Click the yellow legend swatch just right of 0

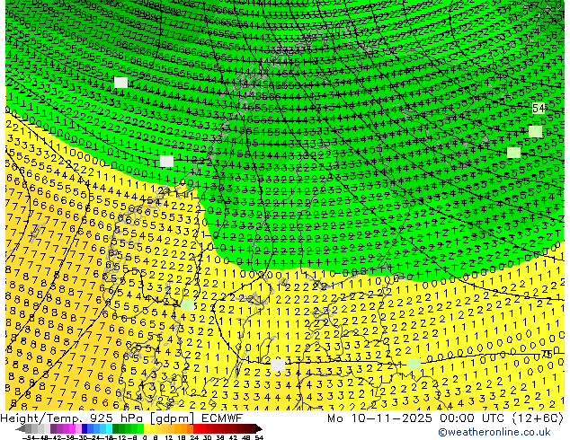(147, 429)
